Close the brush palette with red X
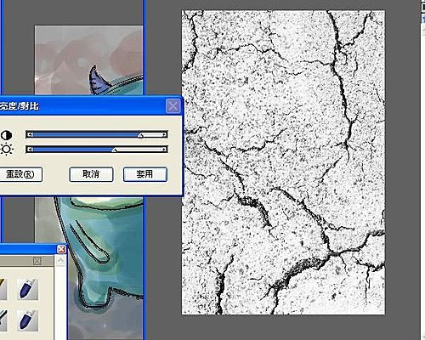The width and height of the screenshot is (425, 340). click(61, 249)
